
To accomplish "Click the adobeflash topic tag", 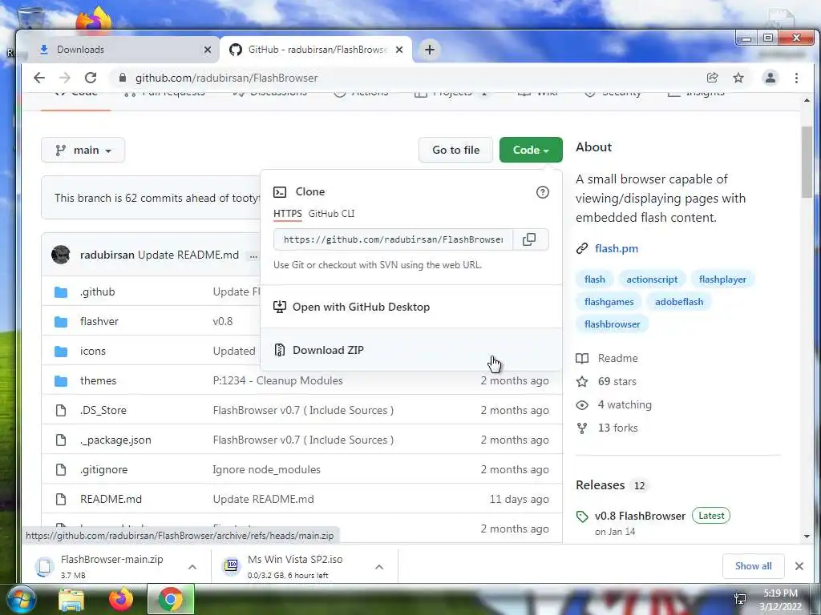I will (679, 302).
